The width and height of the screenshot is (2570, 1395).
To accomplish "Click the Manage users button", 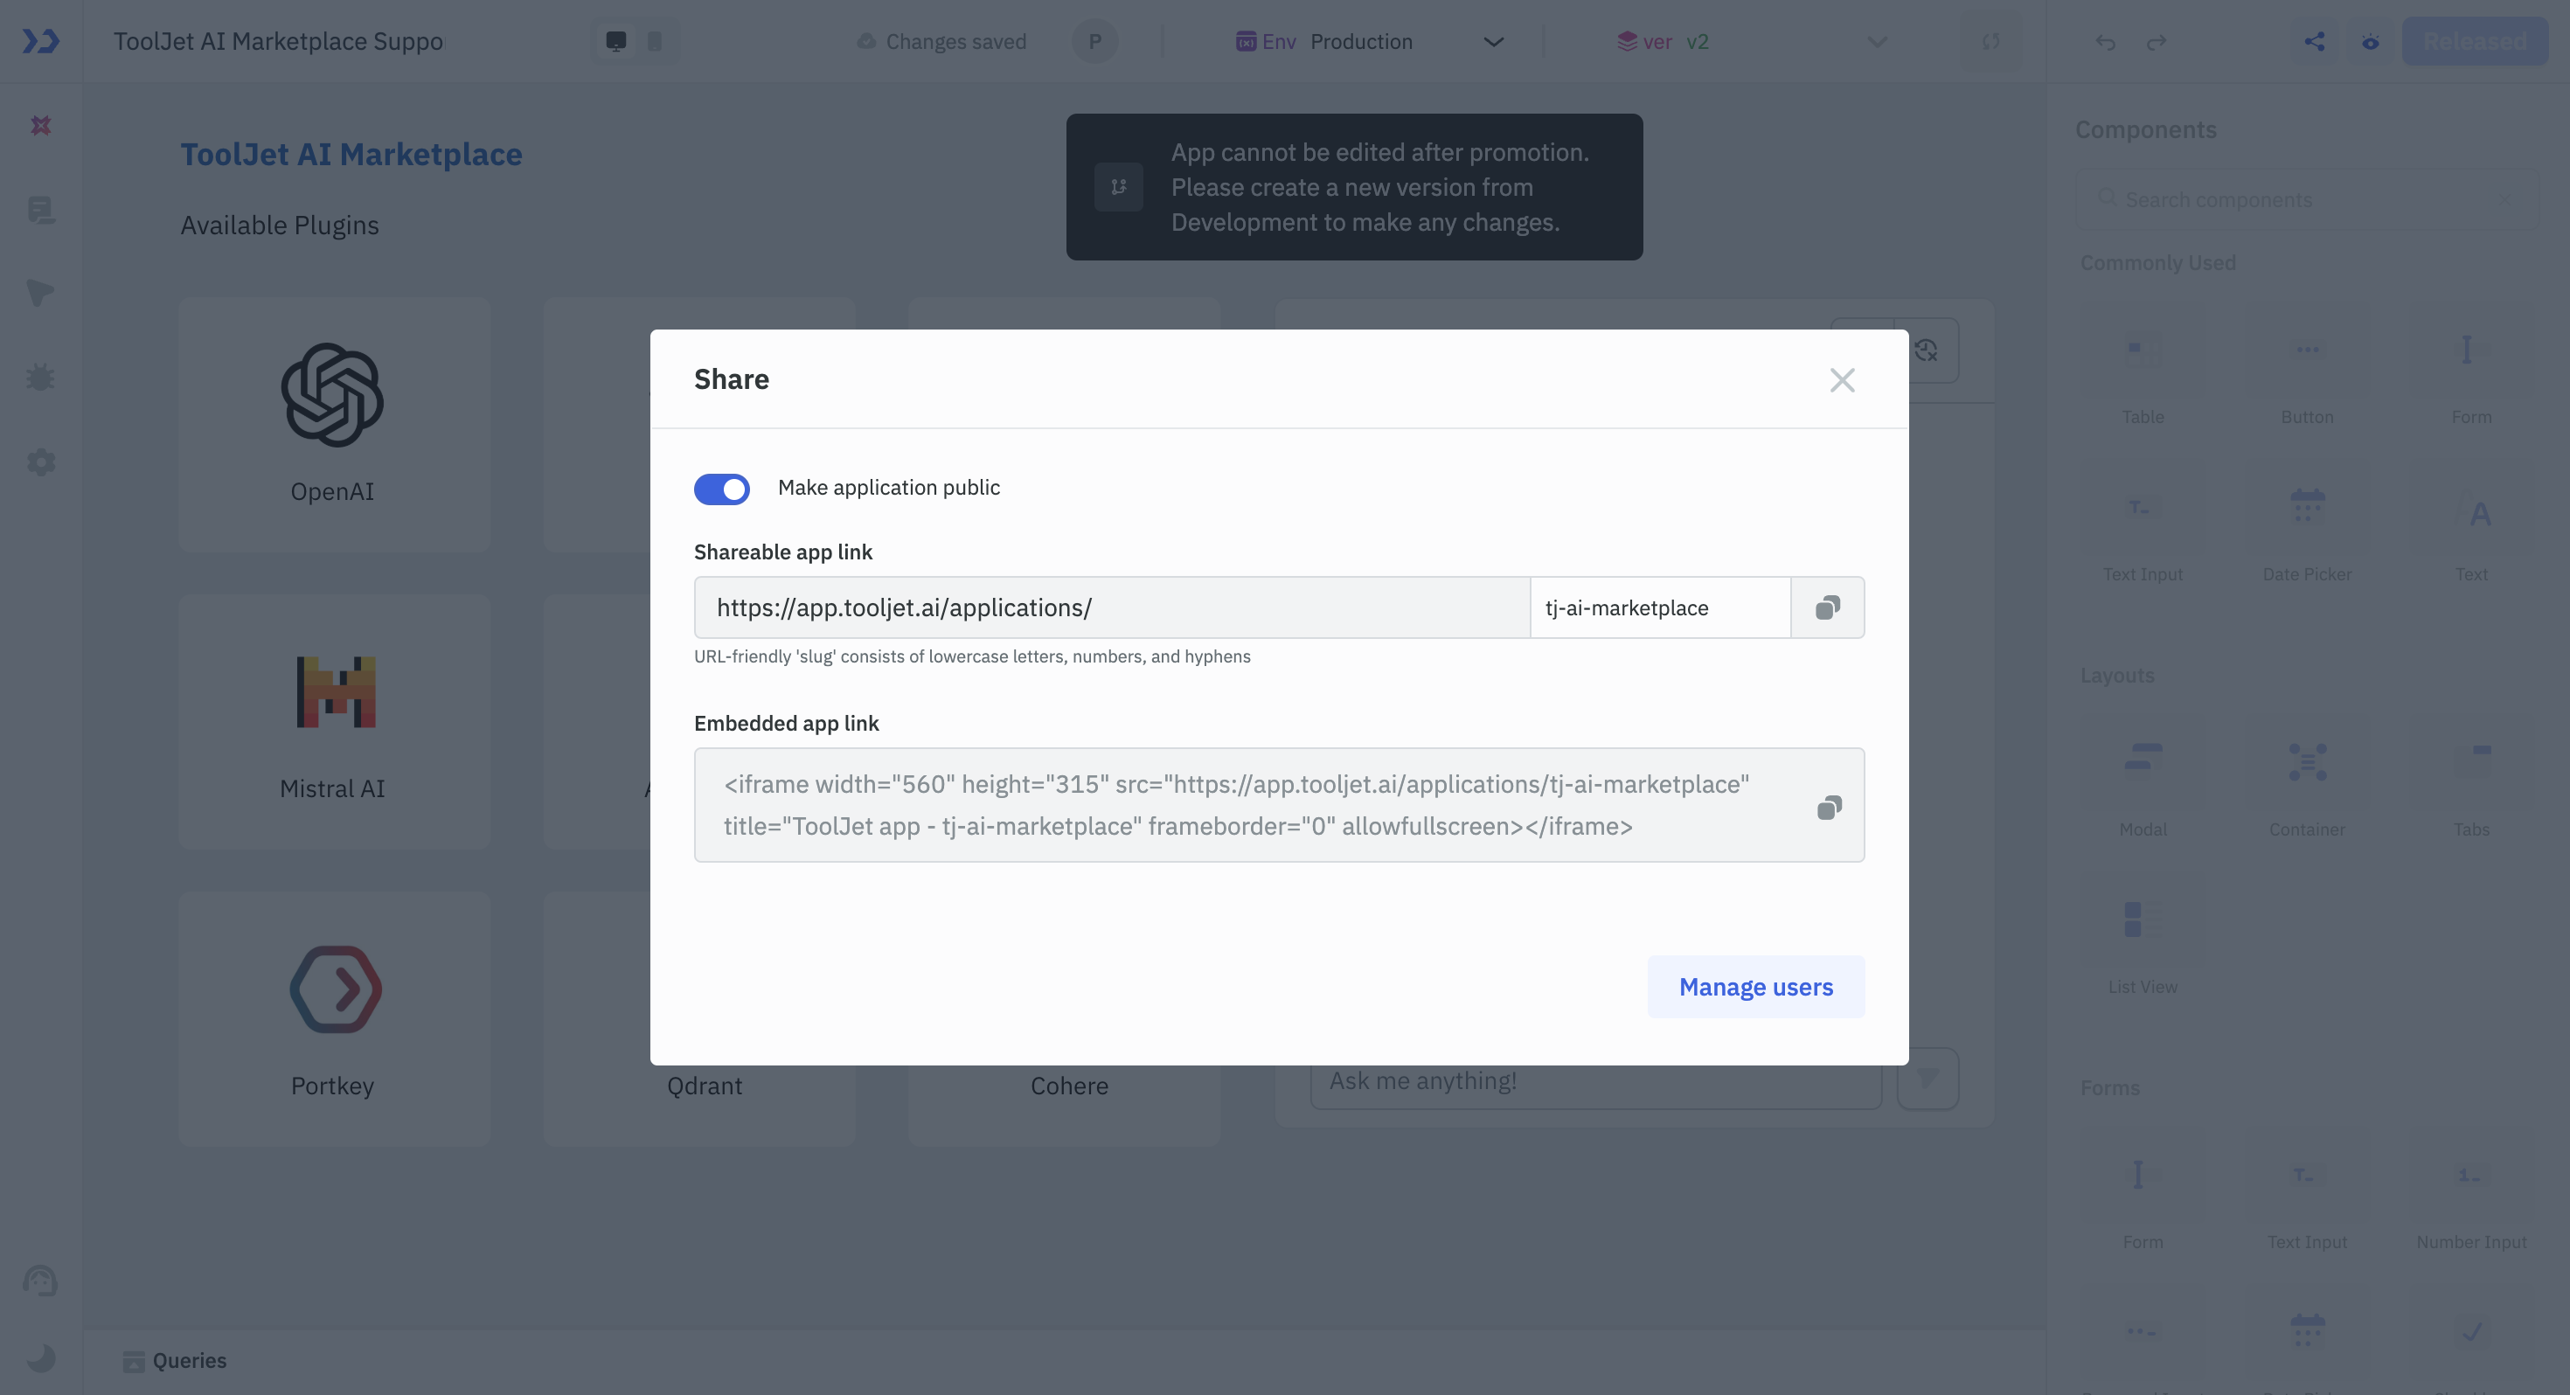I will (1756, 986).
